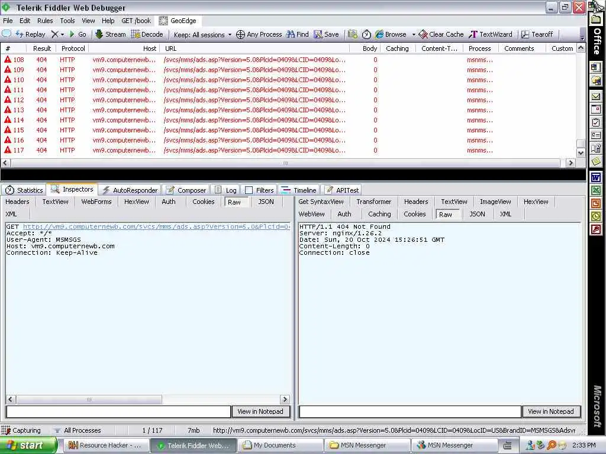The width and height of the screenshot is (606, 454).
Task: Switch to Resource Hacker taskbar window
Action: coord(106,445)
